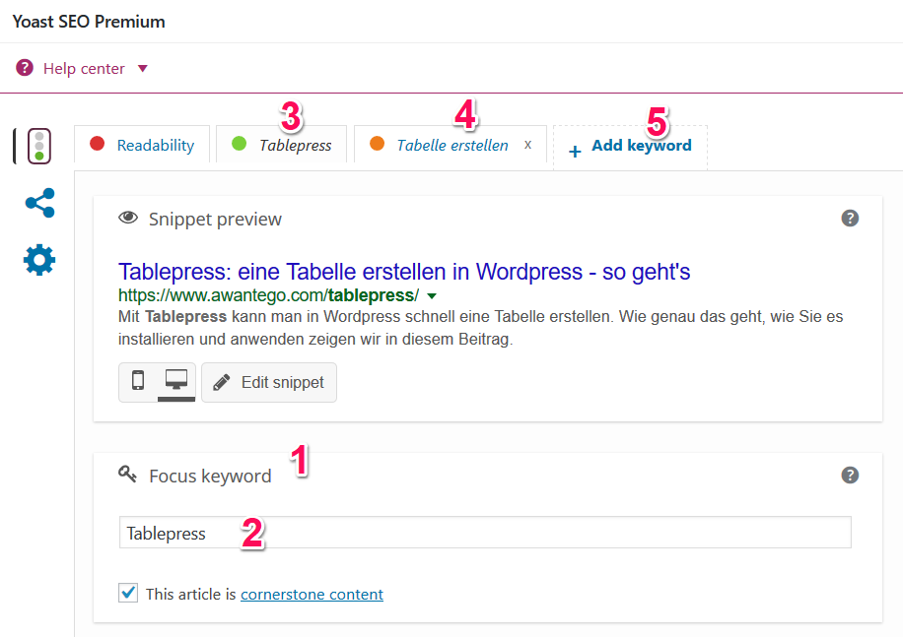Click the snippet URL awantego.com/tablepress

click(268, 295)
